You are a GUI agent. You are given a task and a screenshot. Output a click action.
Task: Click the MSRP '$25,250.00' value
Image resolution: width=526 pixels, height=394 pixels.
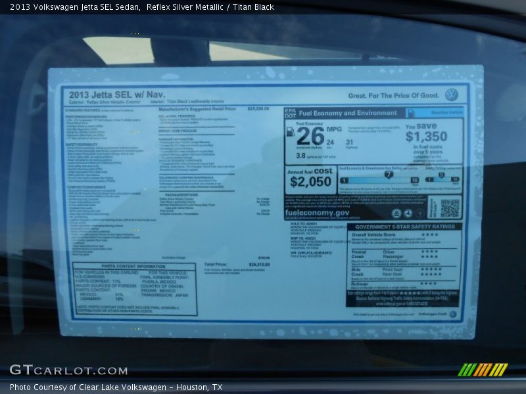click(258, 108)
